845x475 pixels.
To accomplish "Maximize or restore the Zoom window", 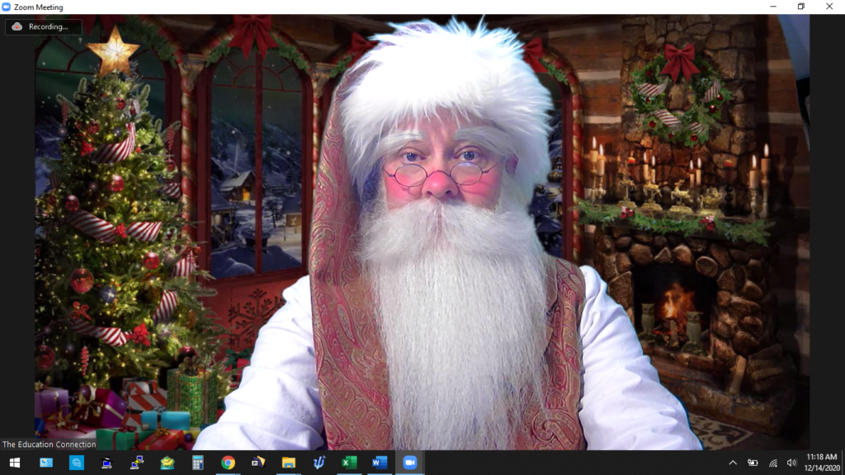I will click(x=800, y=7).
